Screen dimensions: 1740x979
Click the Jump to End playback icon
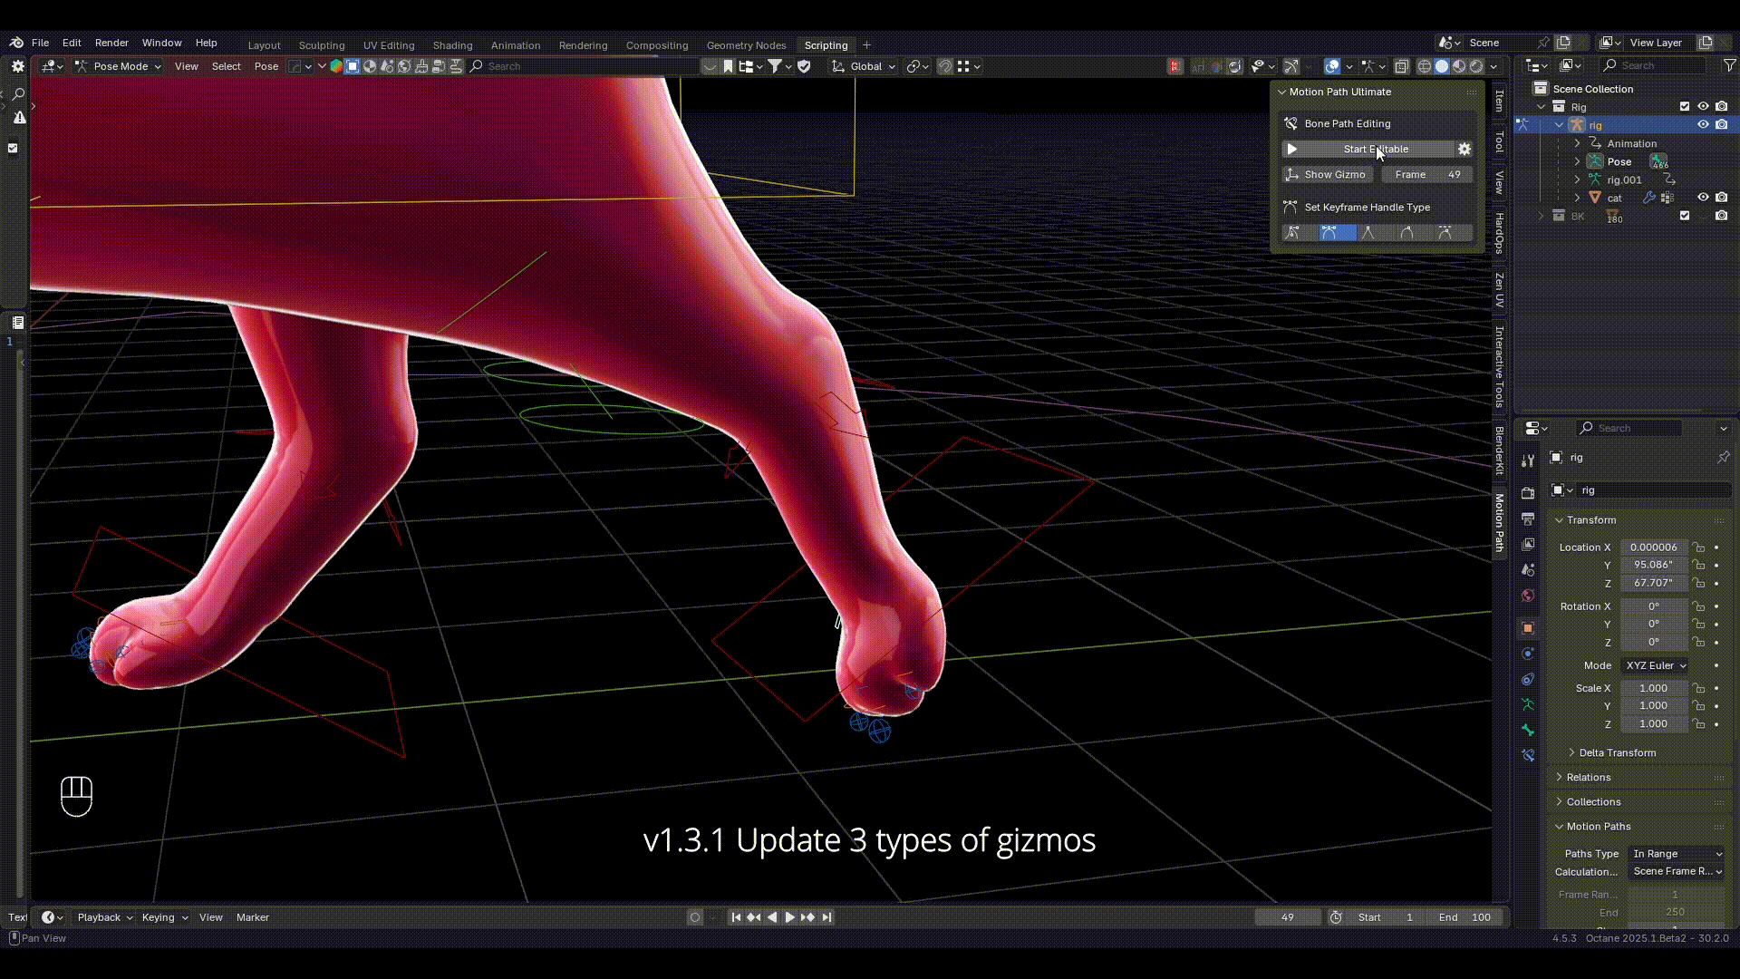click(x=826, y=917)
